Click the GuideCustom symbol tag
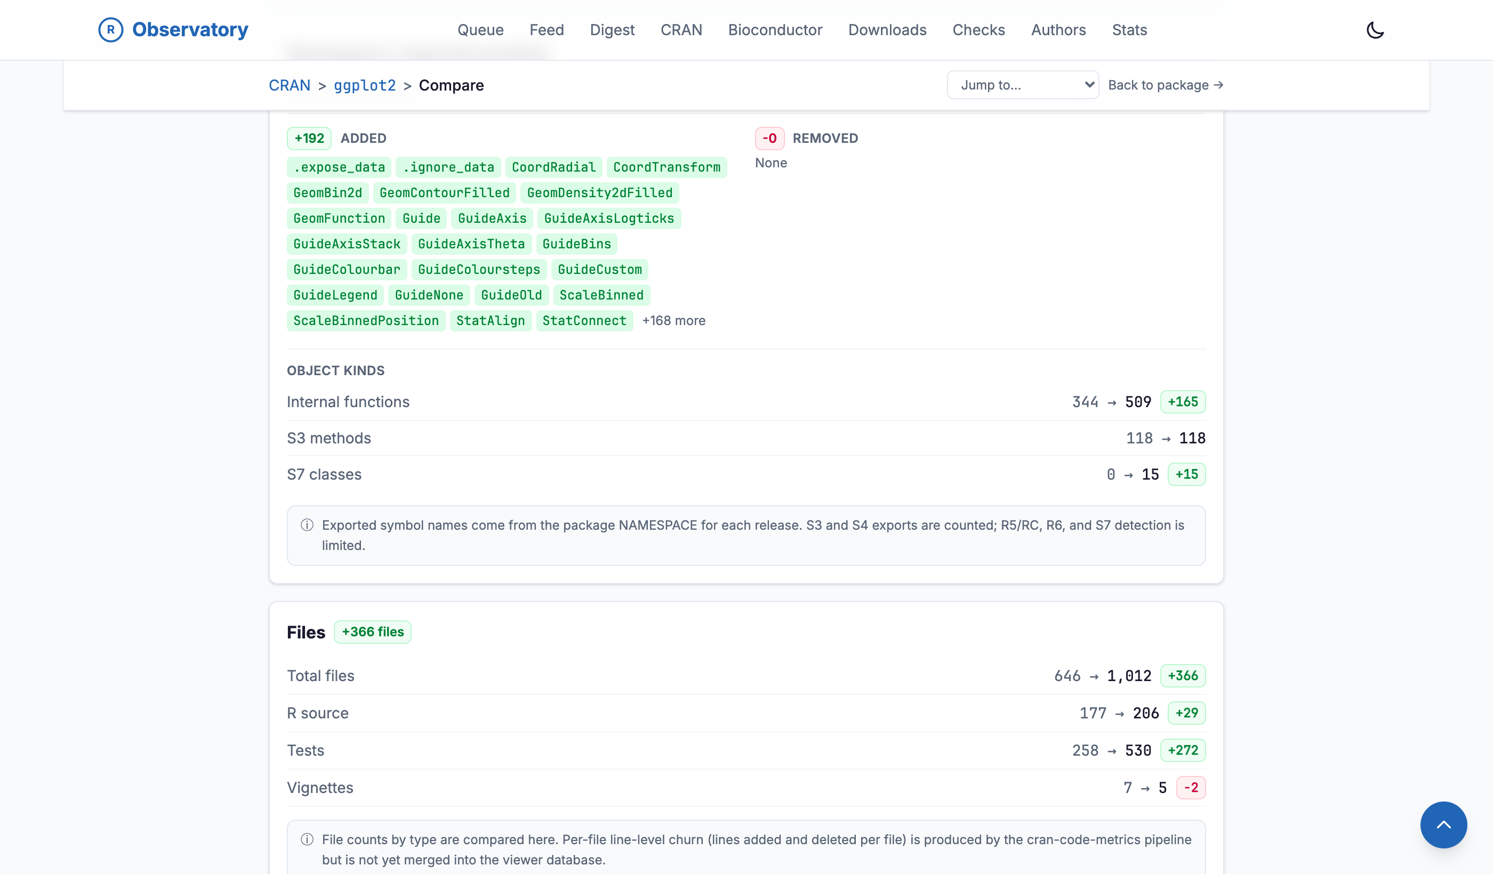Screen dimensions: 1493x874 599,270
